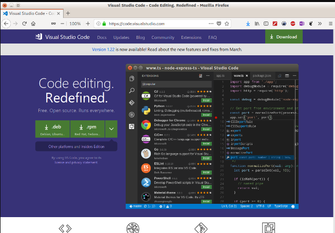Click the GNOME foot extension icon

point(311,24)
